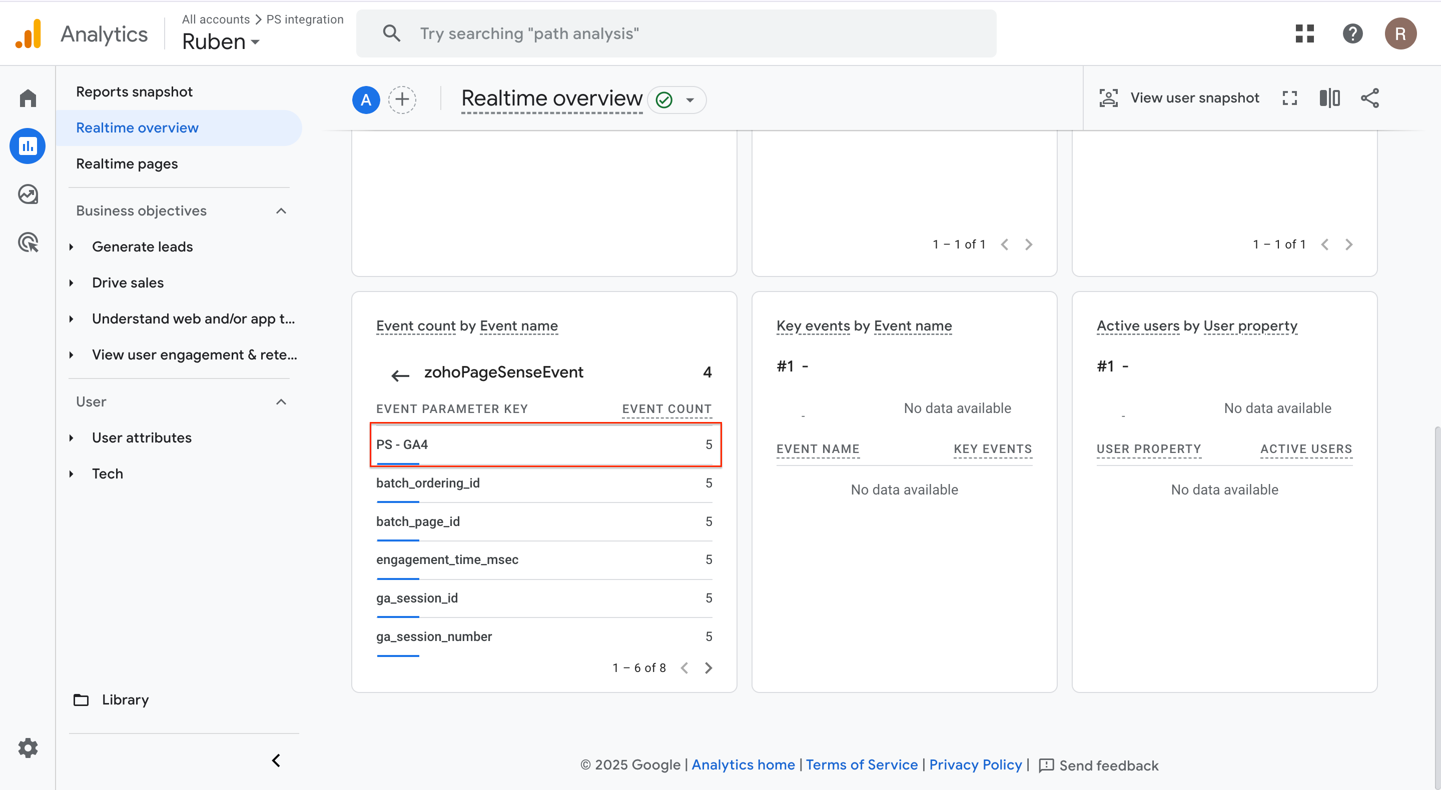Enter fullscreen view of the report
The image size is (1441, 790).
tap(1289, 98)
